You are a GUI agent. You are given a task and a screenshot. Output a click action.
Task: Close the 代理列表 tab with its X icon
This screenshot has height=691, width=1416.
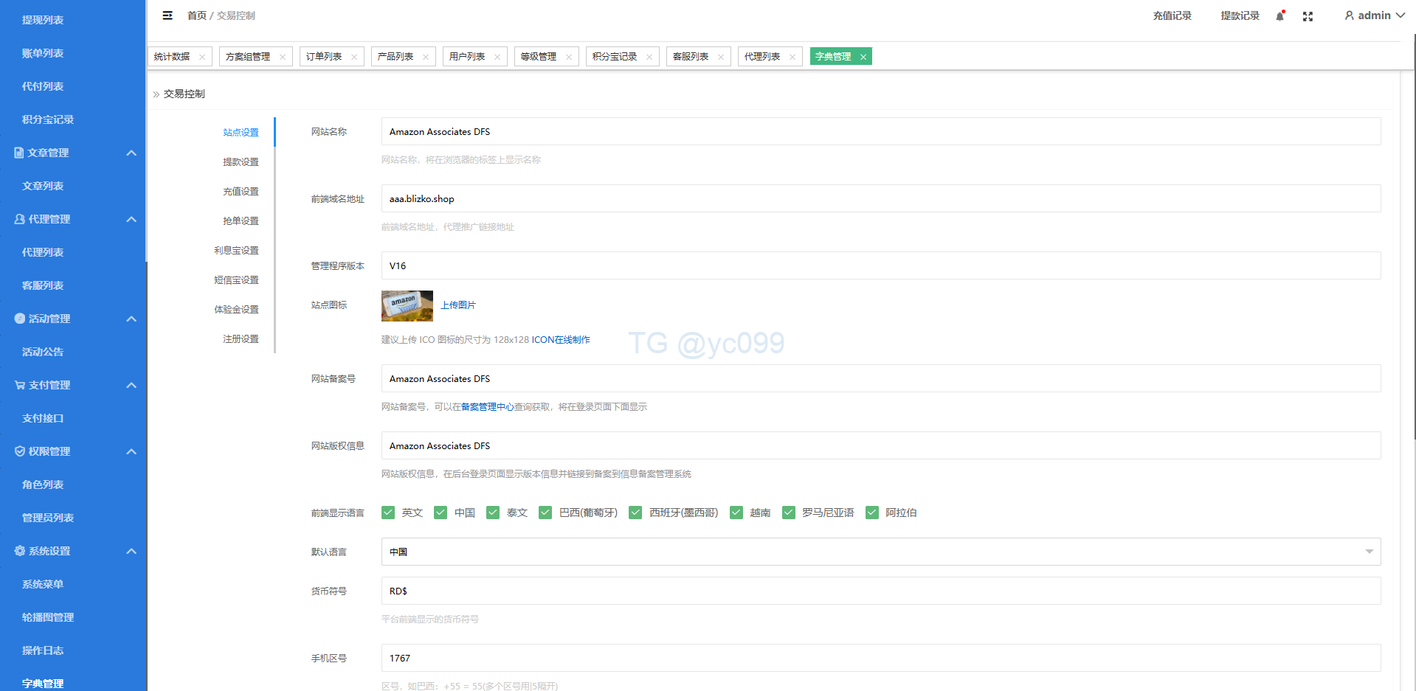[x=792, y=57]
